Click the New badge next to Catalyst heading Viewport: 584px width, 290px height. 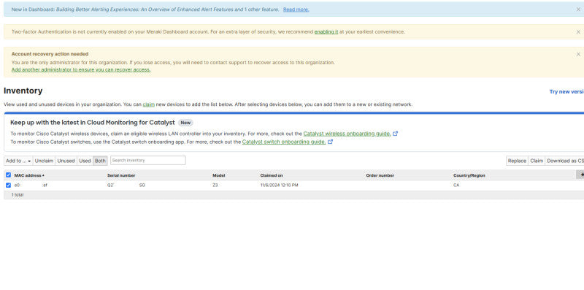click(x=185, y=123)
